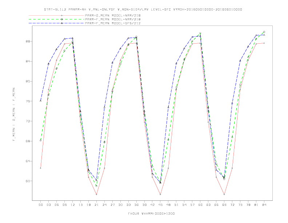Click x-axis tick label 63
288x223 pixels.
pos(208,205)
